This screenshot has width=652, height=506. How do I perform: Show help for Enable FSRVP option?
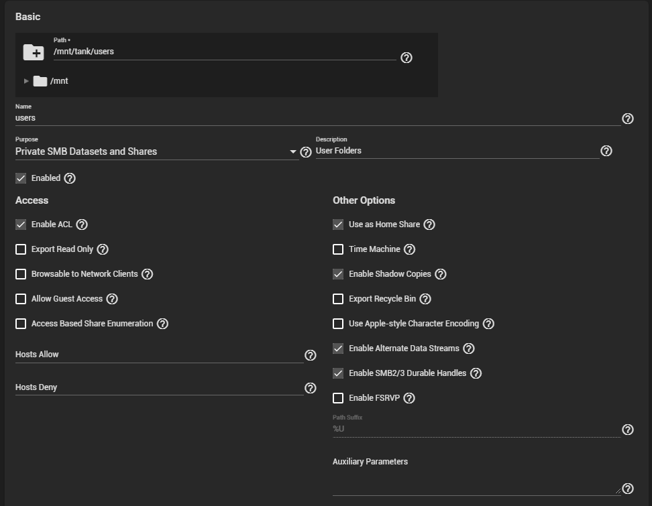pos(409,398)
